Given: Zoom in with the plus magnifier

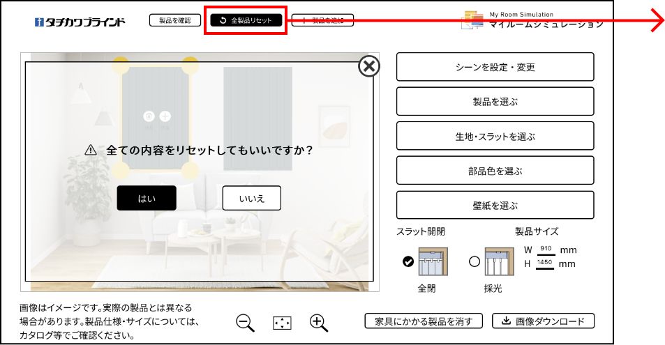Looking at the screenshot, I should coord(319,323).
